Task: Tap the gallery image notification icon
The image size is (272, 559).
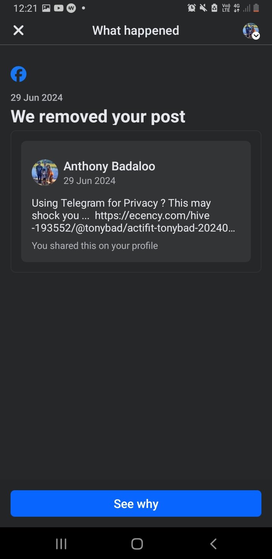Action: coord(46,8)
